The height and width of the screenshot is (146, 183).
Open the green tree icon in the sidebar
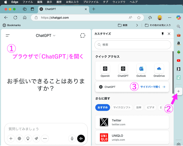tap(178, 52)
